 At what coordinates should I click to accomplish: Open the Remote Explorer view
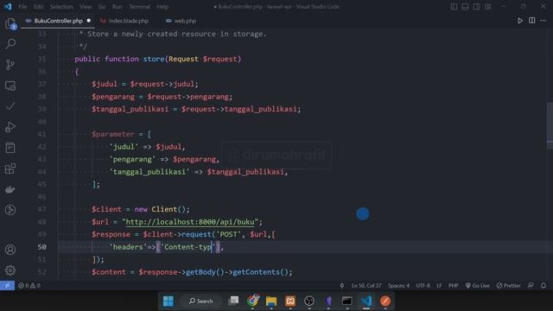(10, 86)
